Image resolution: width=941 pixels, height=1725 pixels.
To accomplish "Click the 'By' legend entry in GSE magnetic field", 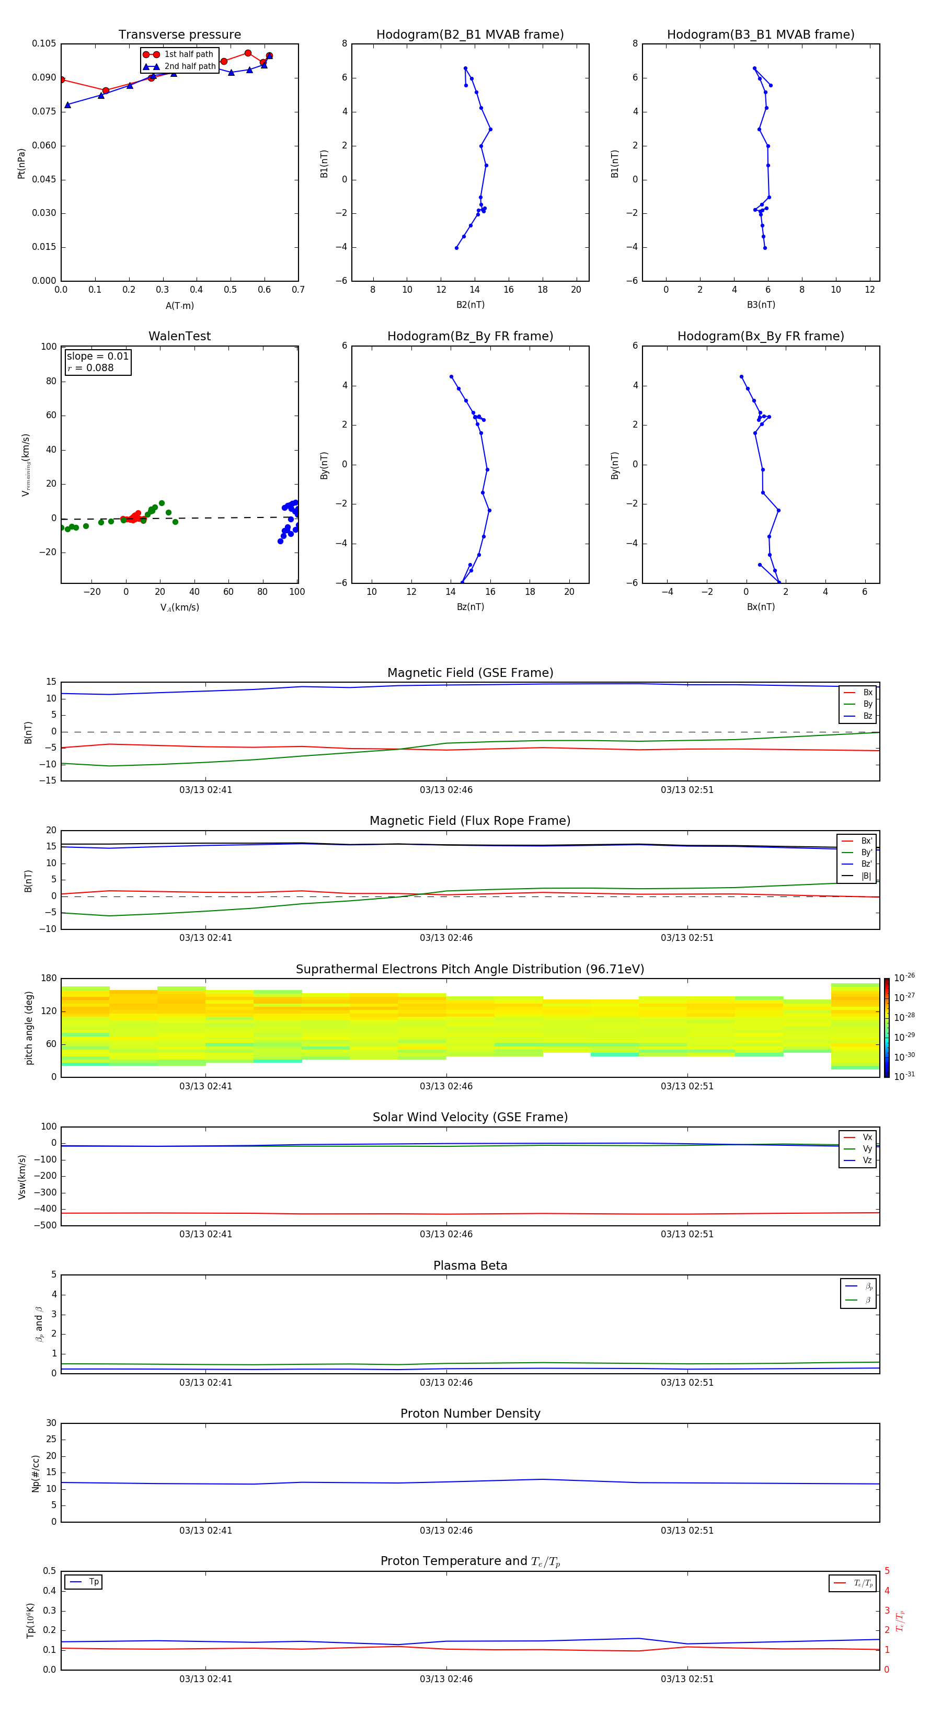I will (858, 705).
